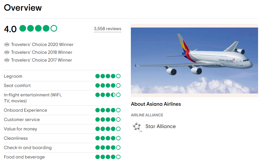The image size is (263, 167).
Task: Click the Customer service rating bubbles
Action: click(x=108, y=119)
